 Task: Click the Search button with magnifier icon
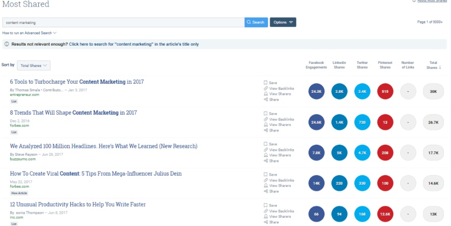[x=256, y=22]
